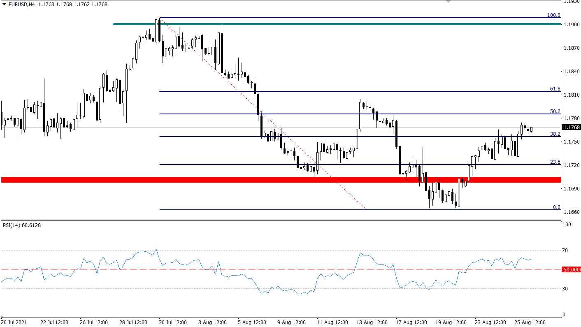Screen dimensions: 581x327
Task: Click the 1.1840 price on the scale
Action: 571,72
